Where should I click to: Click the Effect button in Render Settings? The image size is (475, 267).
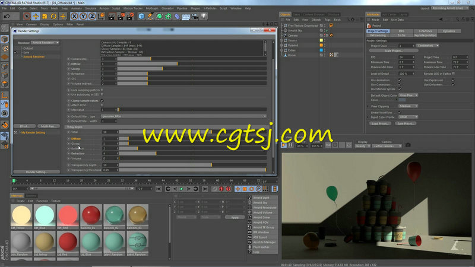point(24,126)
